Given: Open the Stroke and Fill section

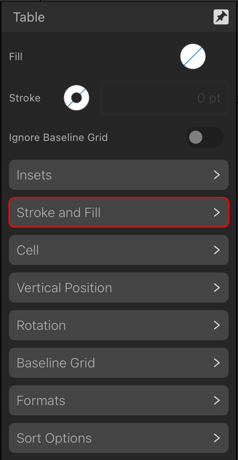Looking at the screenshot, I should [119, 212].
